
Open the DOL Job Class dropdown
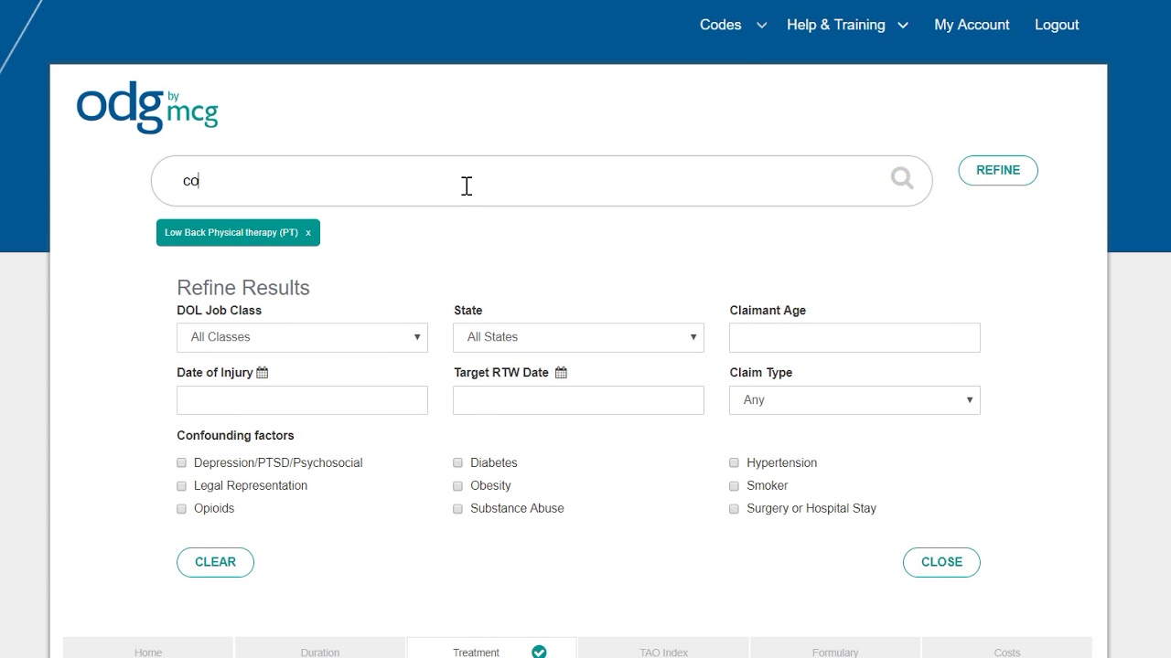302,337
